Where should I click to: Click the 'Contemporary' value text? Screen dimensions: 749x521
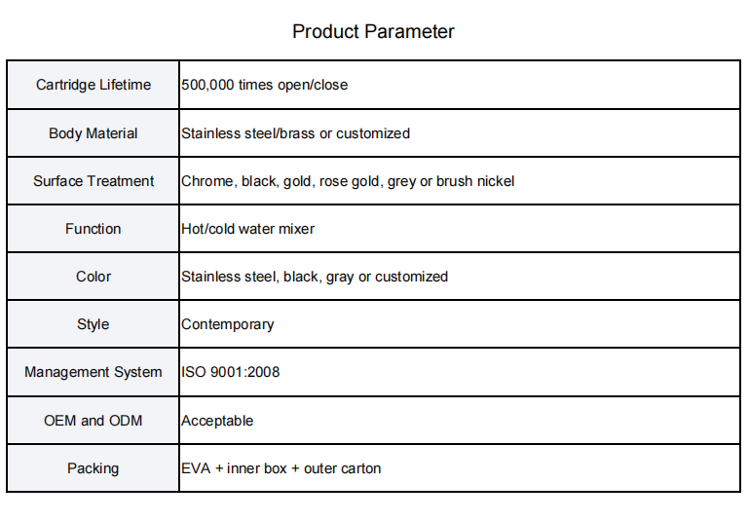point(228,324)
